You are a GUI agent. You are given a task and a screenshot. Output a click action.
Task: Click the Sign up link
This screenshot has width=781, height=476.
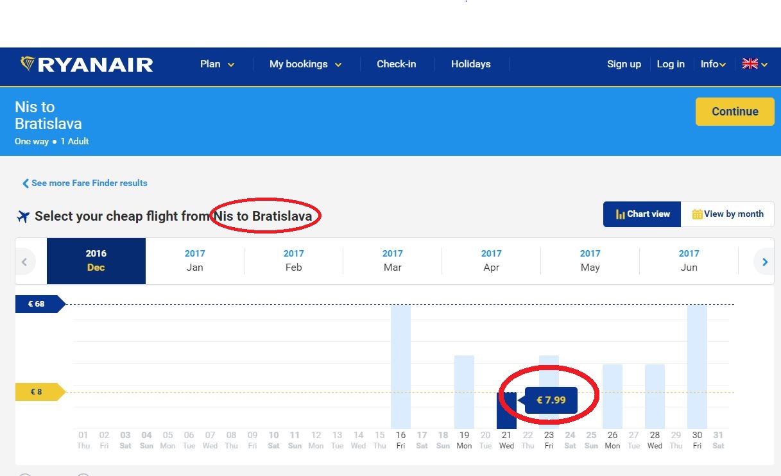pyautogui.click(x=624, y=64)
